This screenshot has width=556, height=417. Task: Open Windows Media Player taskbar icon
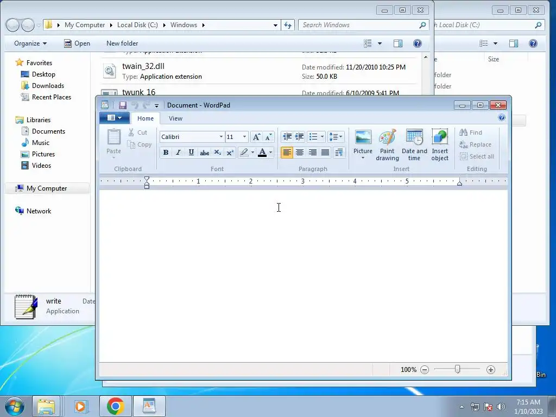(81, 406)
